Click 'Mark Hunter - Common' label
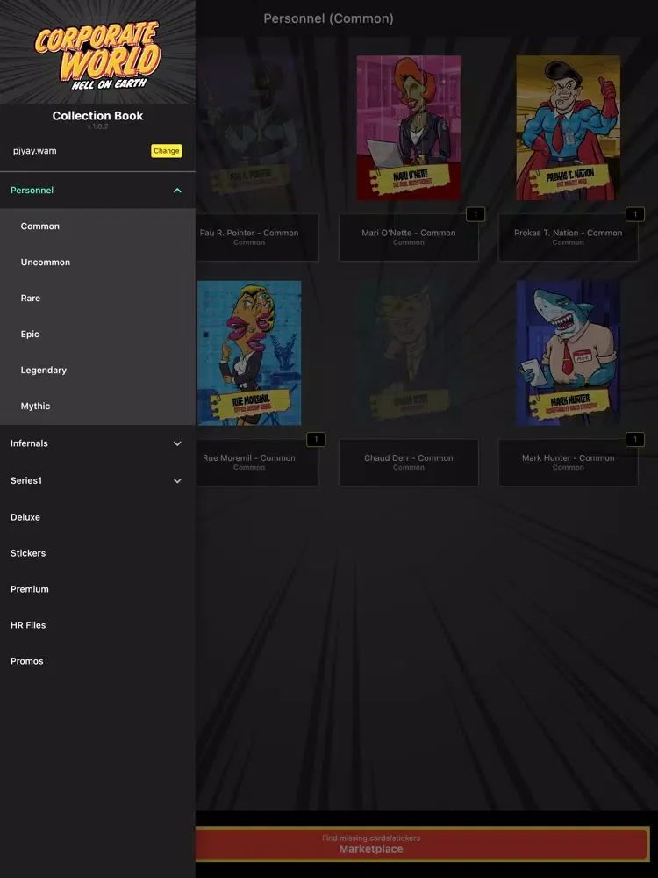The height and width of the screenshot is (878, 658). click(568, 458)
